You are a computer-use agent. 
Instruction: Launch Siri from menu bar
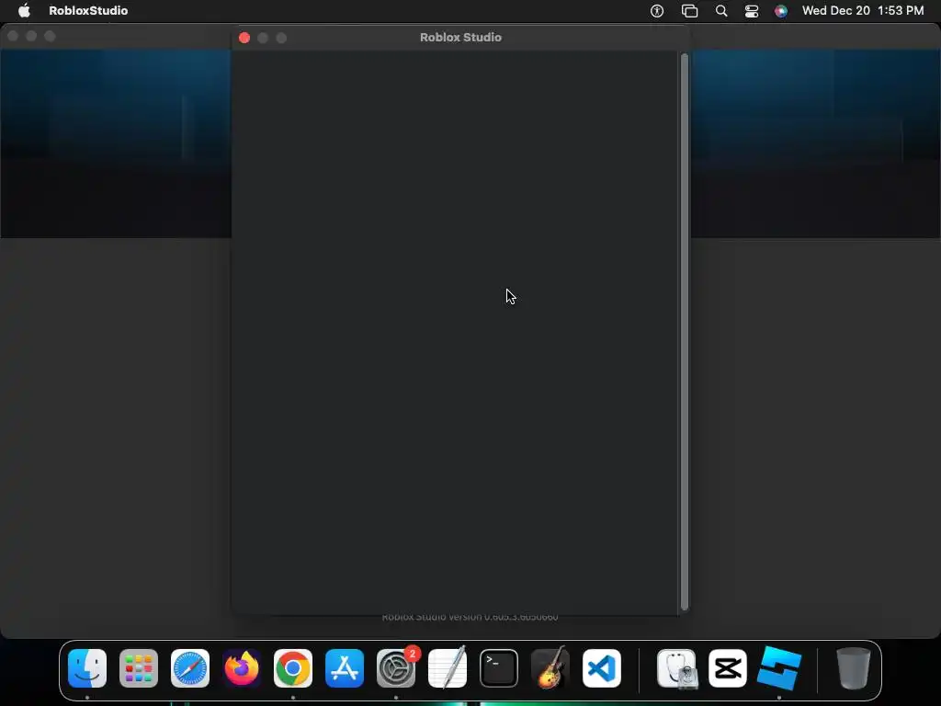click(781, 11)
